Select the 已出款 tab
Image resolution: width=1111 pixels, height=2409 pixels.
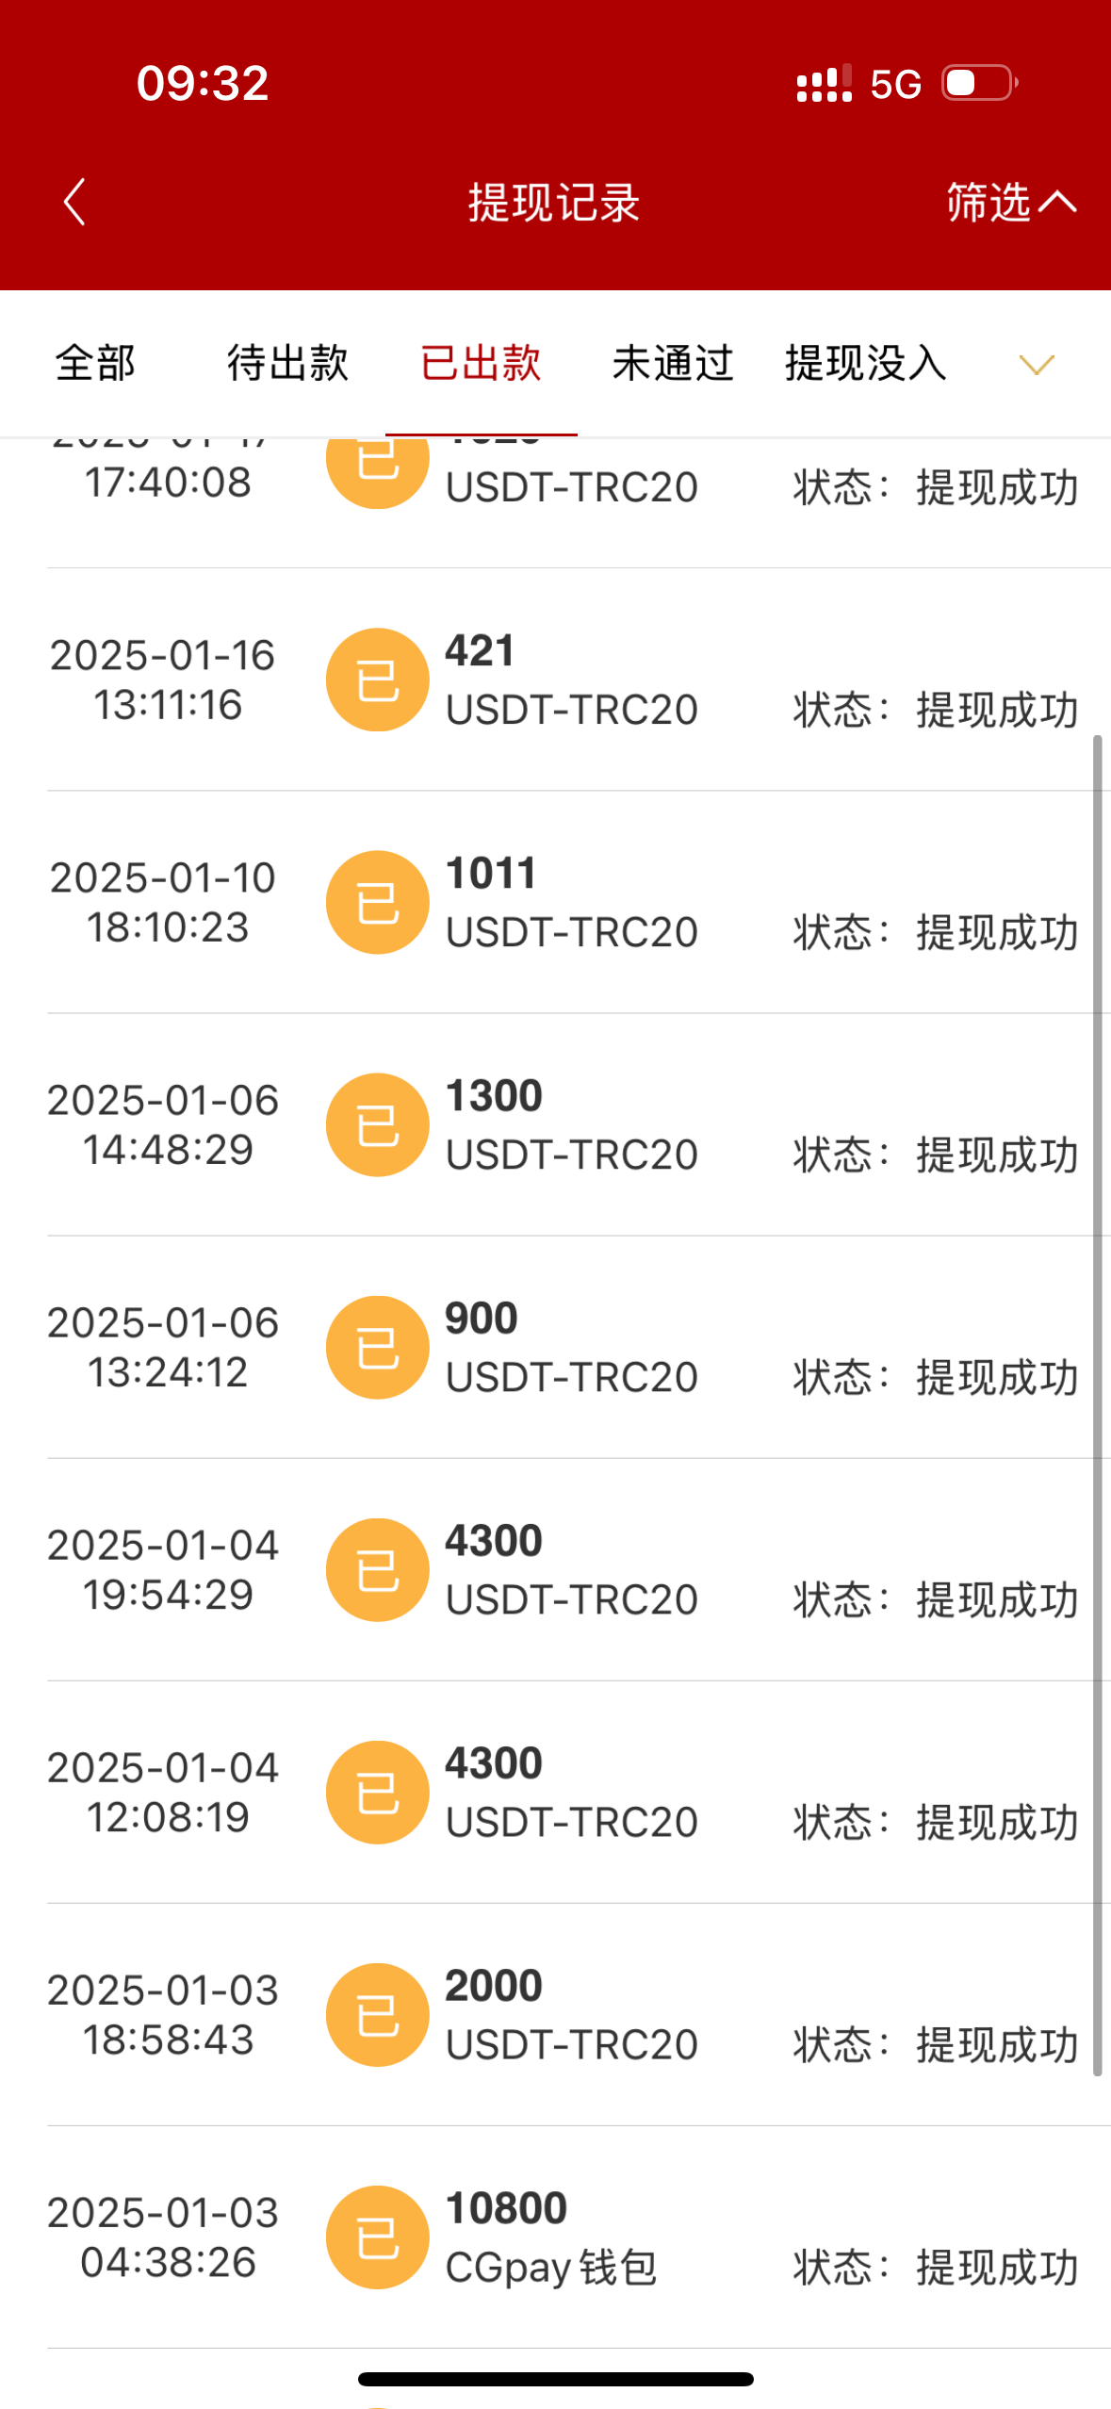point(481,364)
